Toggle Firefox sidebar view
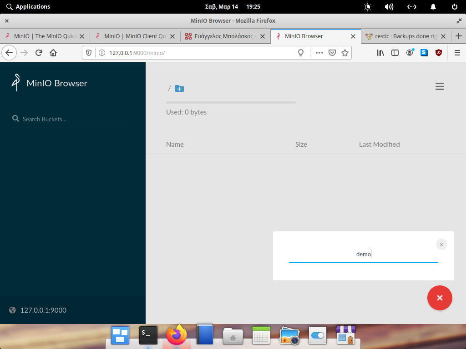Screen dimensions: 466x349 coord(395,53)
